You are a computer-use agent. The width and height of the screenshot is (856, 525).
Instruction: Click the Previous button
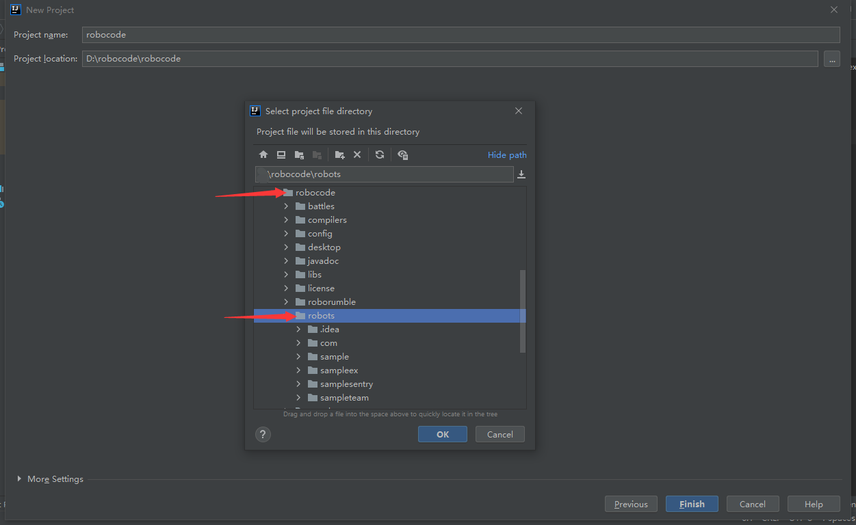point(631,504)
